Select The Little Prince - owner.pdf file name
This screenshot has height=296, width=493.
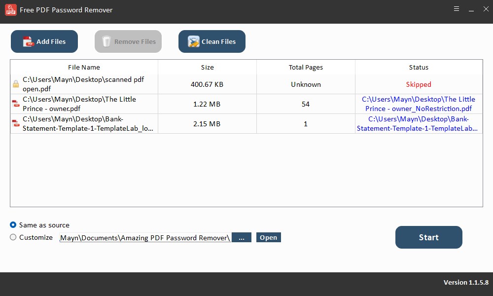pos(79,104)
